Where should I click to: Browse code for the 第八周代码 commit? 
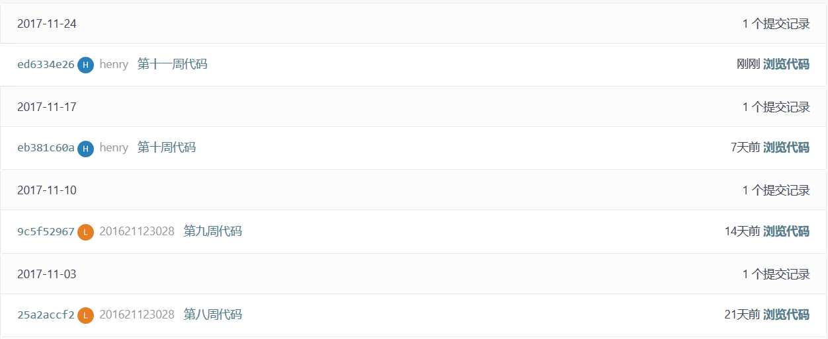(786, 315)
